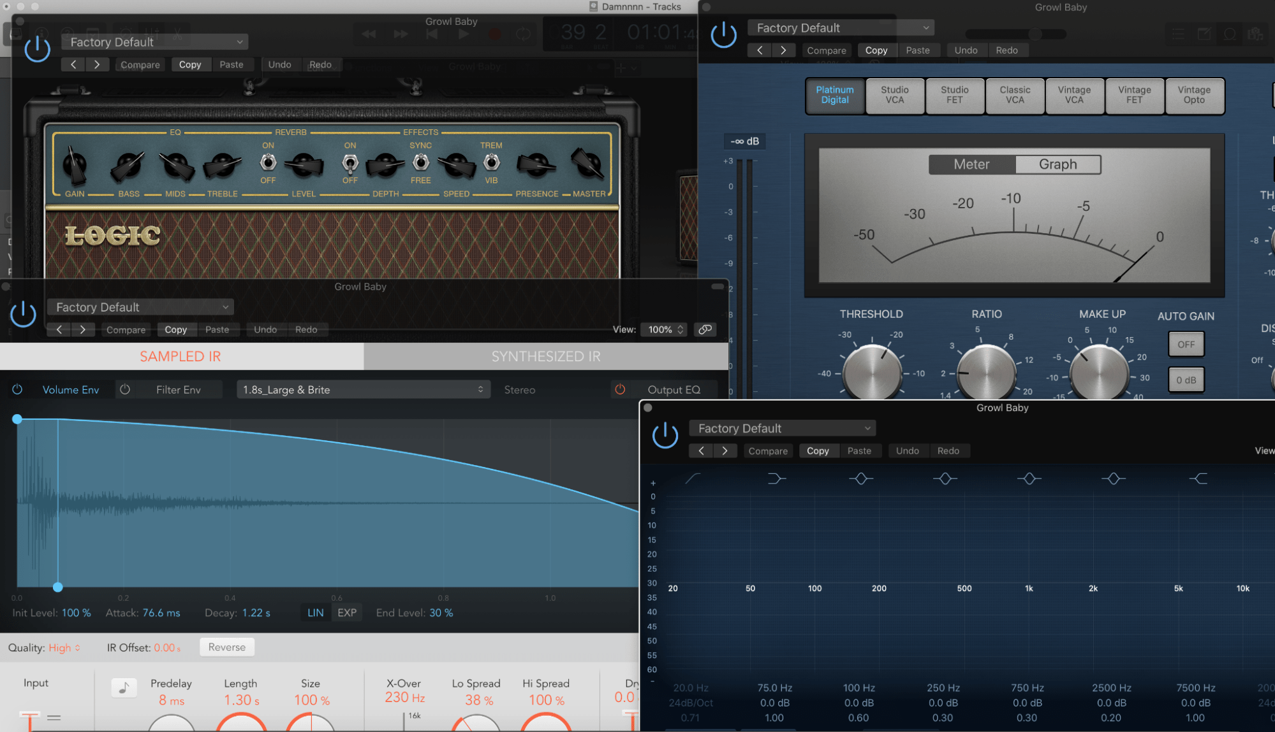
Task: Click the fast-forward transport icon
Action: click(x=400, y=34)
